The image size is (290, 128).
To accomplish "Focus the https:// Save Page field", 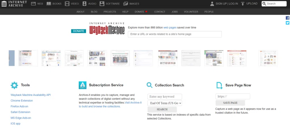I will 233,96.
